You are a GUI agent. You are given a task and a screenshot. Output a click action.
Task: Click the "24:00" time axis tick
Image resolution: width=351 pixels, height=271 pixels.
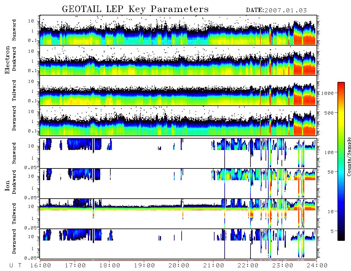[317, 266]
